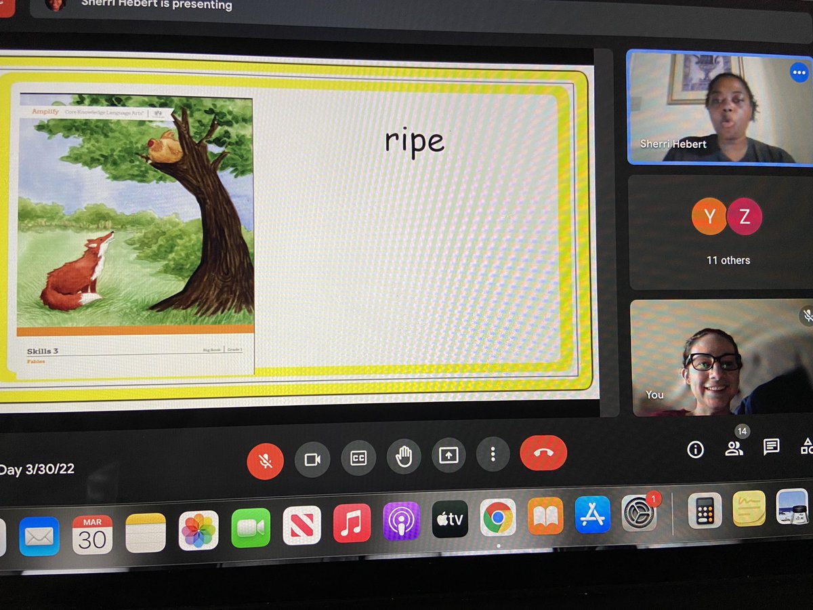Click the 'Skills 3' book title text
This screenshot has width=813, height=610.
click(x=43, y=351)
